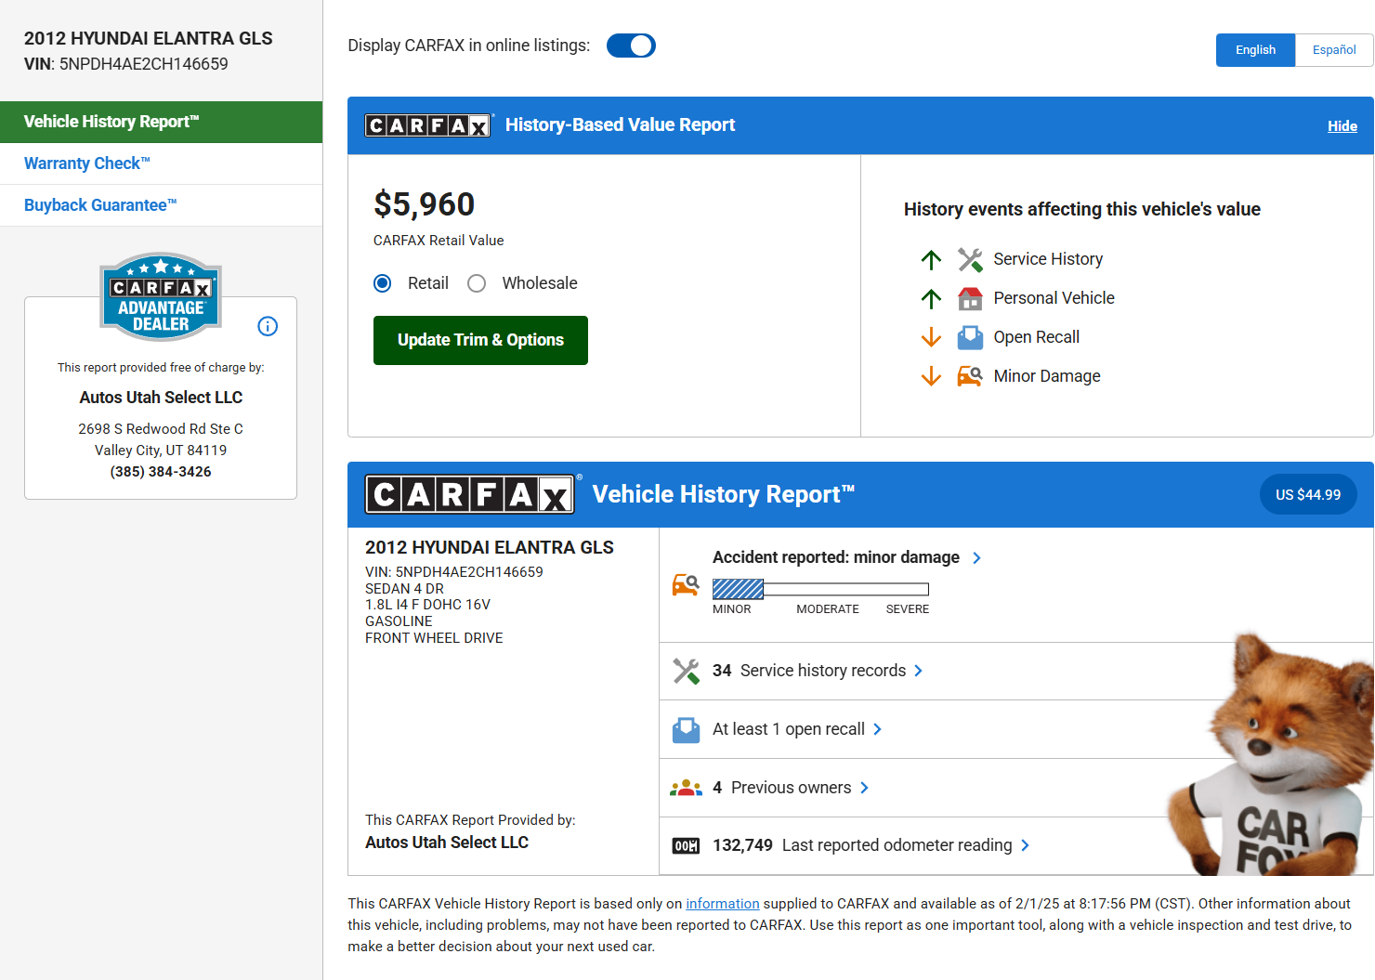Switch report language to Español
Image resolution: width=1375 pixels, height=980 pixels.
(1333, 50)
